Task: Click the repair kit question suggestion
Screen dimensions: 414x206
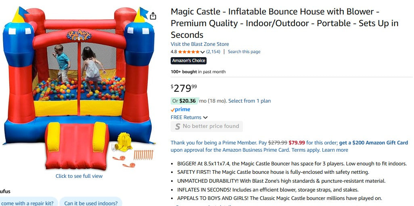Action: coord(28,203)
